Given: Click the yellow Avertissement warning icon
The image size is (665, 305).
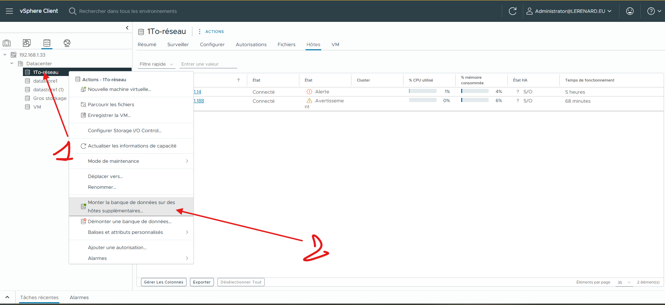Looking at the screenshot, I should coord(309,101).
